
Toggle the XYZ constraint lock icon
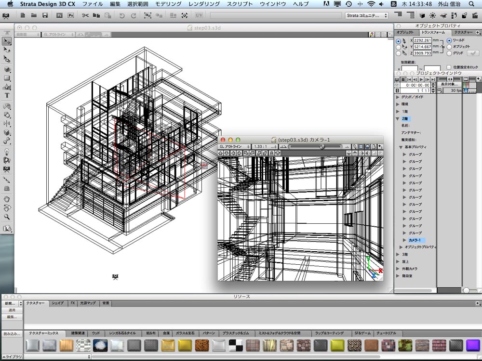tap(442, 47)
